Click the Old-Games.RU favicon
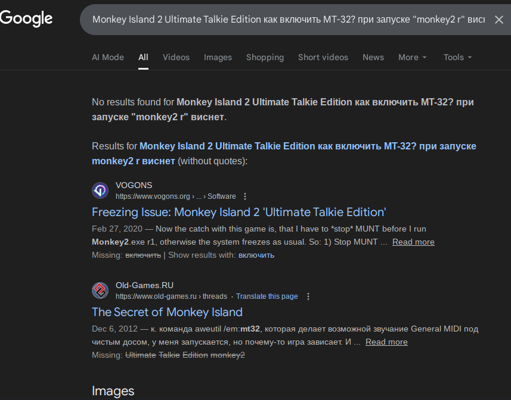Image resolution: width=511 pixels, height=400 pixels. (x=100, y=290)
